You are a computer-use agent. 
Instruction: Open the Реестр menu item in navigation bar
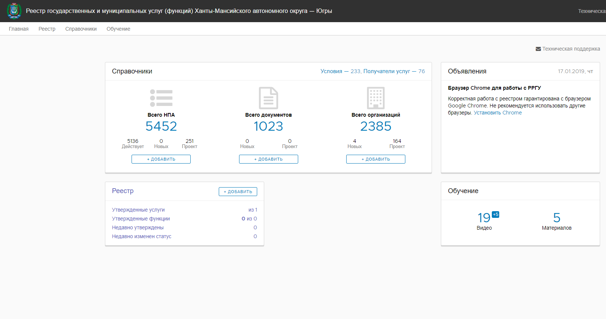47,29
